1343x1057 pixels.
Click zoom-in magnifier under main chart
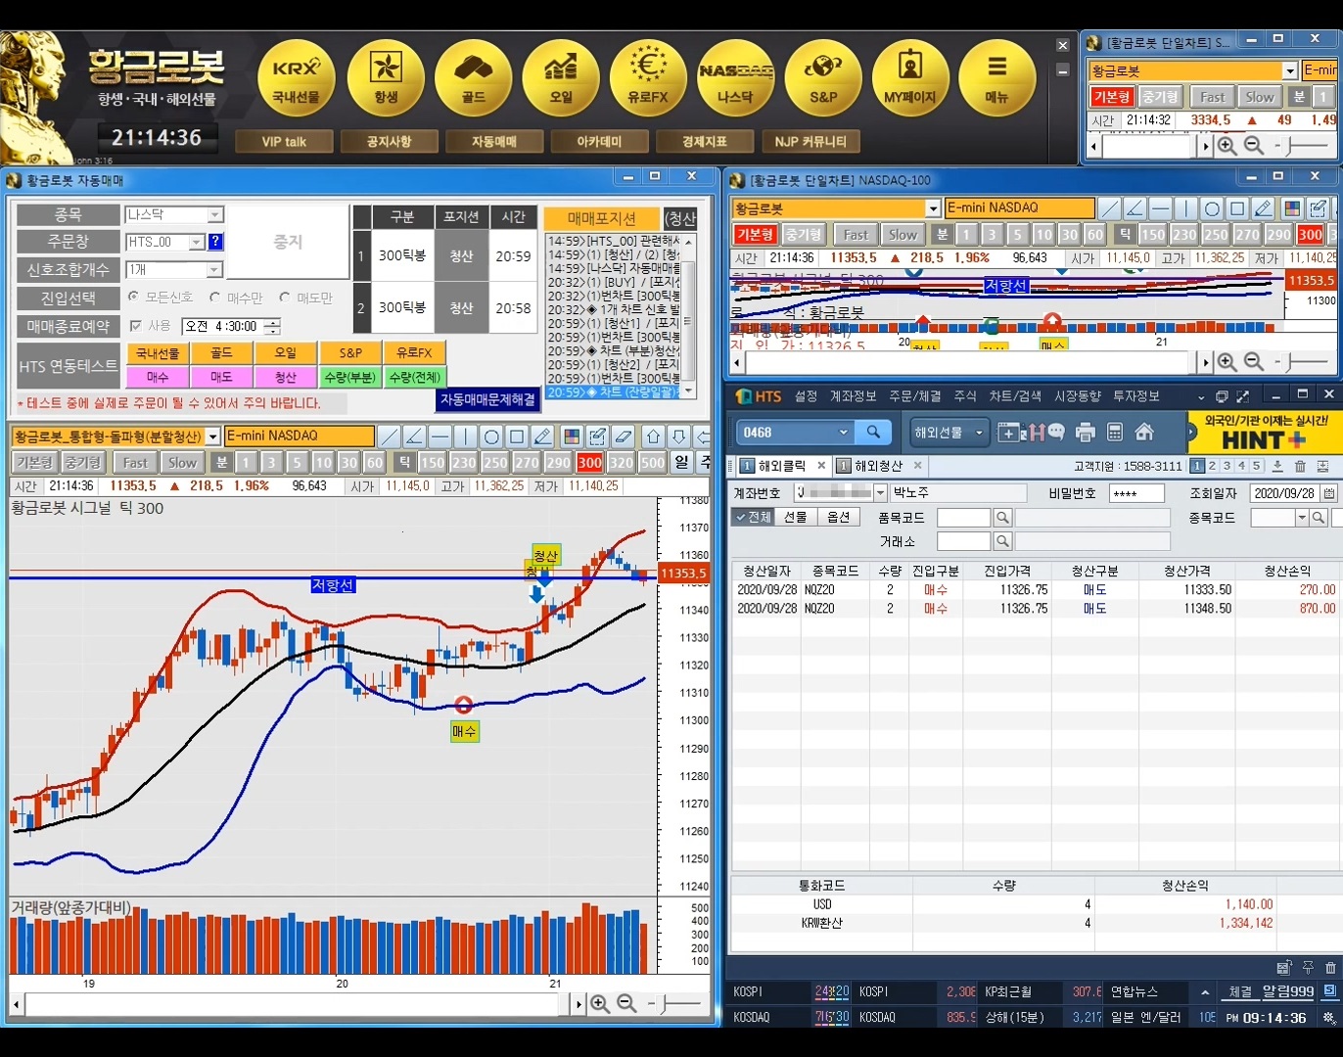[x=600, y=1004]
